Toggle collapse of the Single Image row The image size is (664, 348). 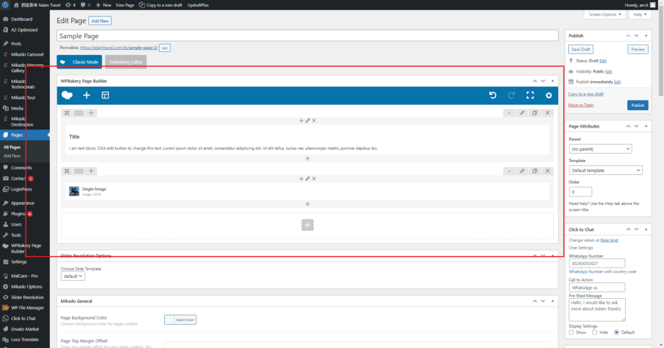(x=510, y=171)
